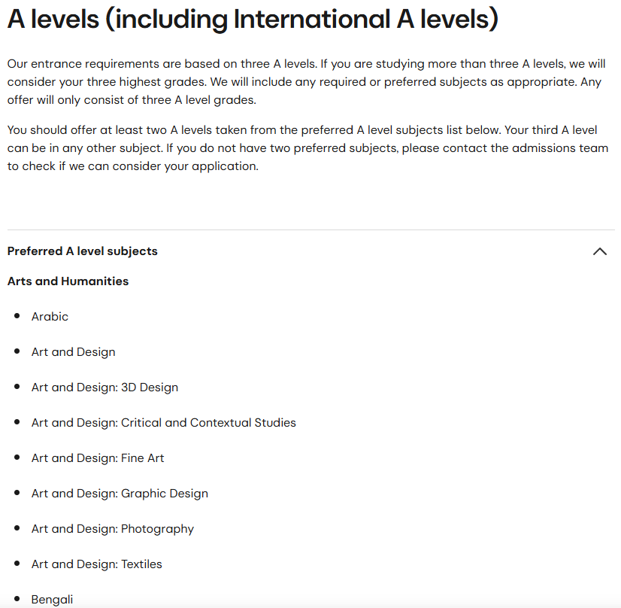This screenshot has height=608, width=621.
Task: Click the Art and Design: Textiles link
Action: click(x=96, y=564)
